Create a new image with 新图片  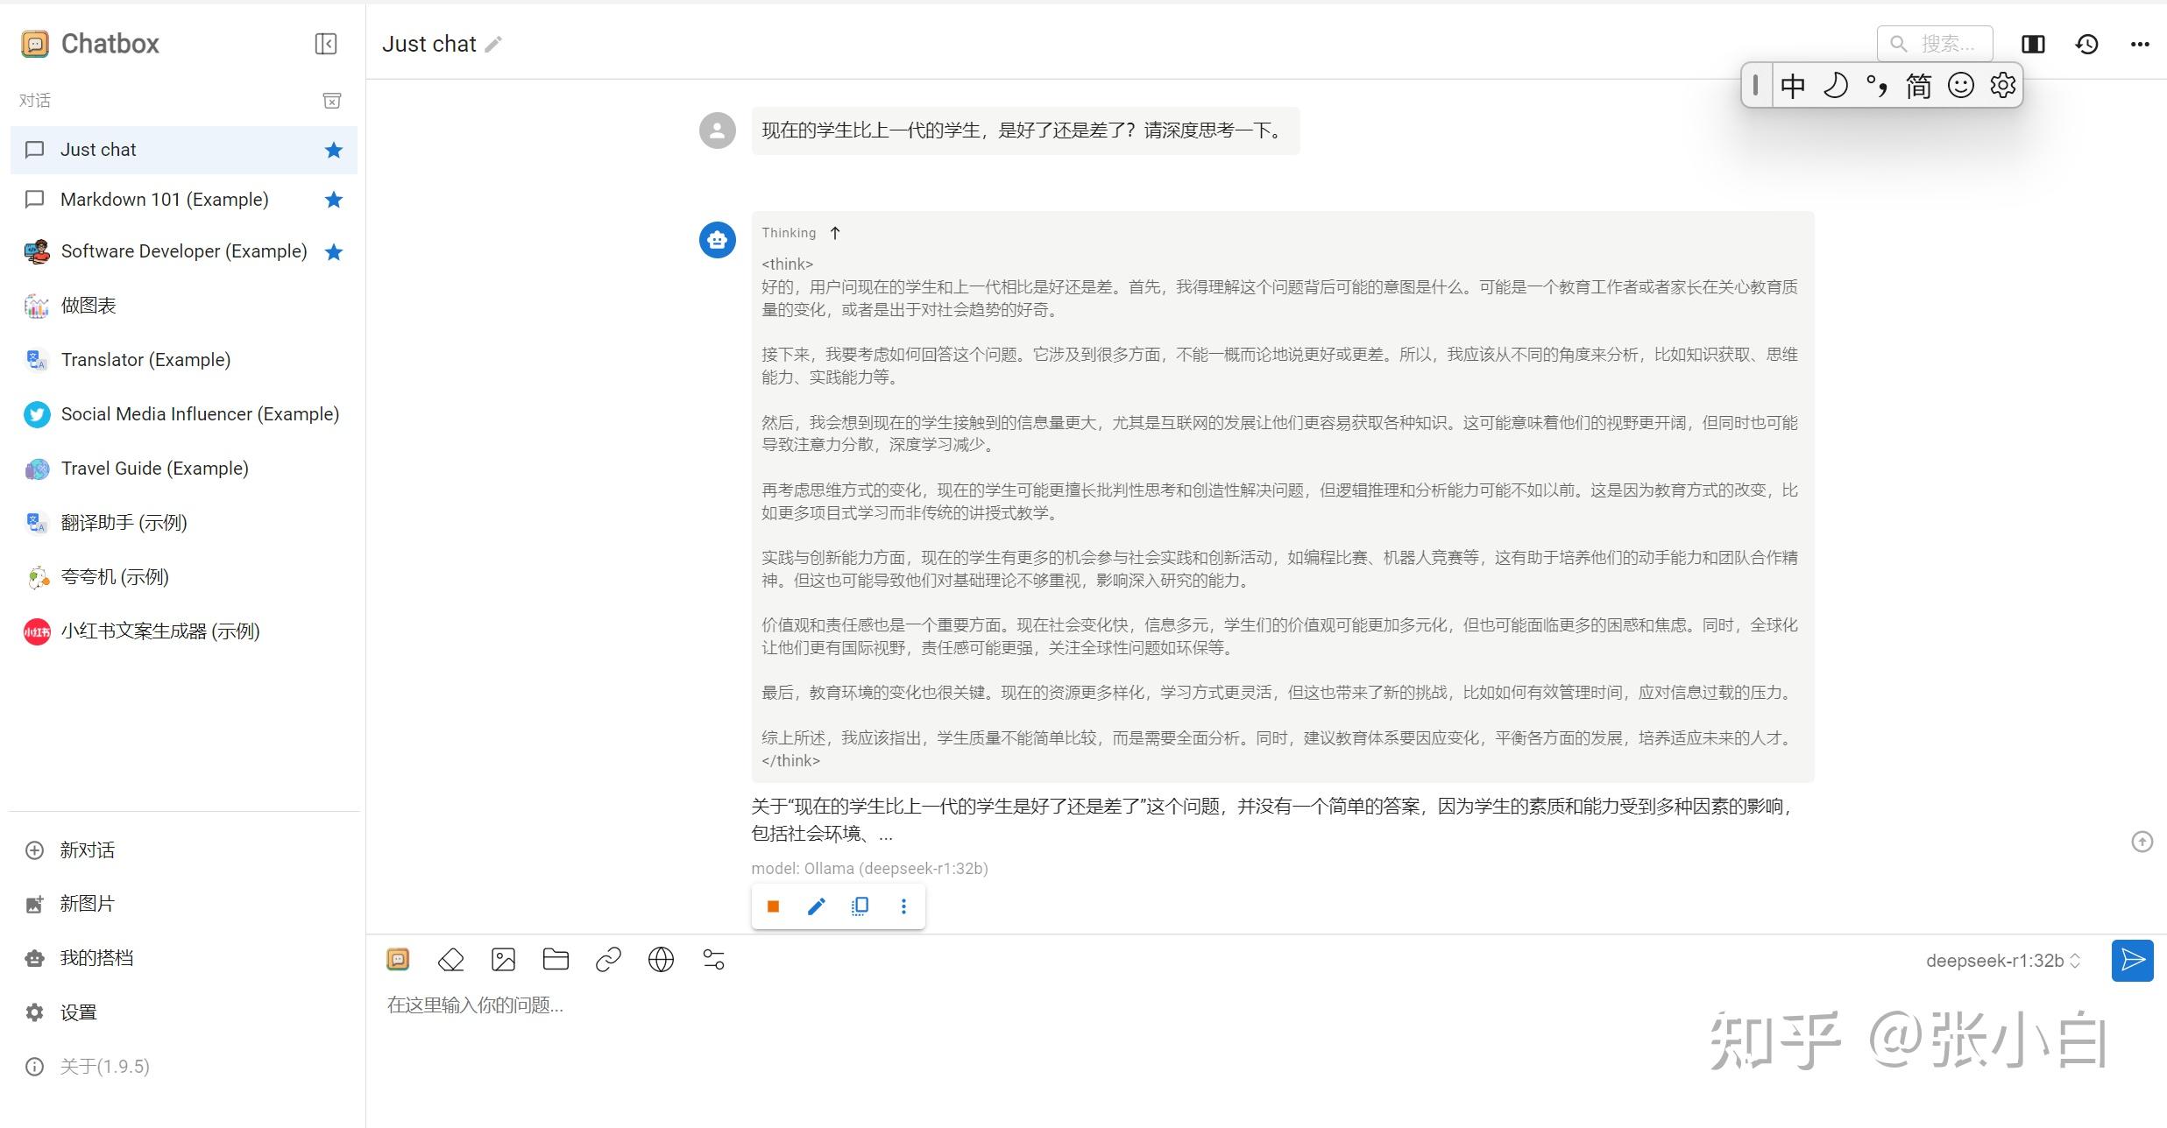[184, 904]
